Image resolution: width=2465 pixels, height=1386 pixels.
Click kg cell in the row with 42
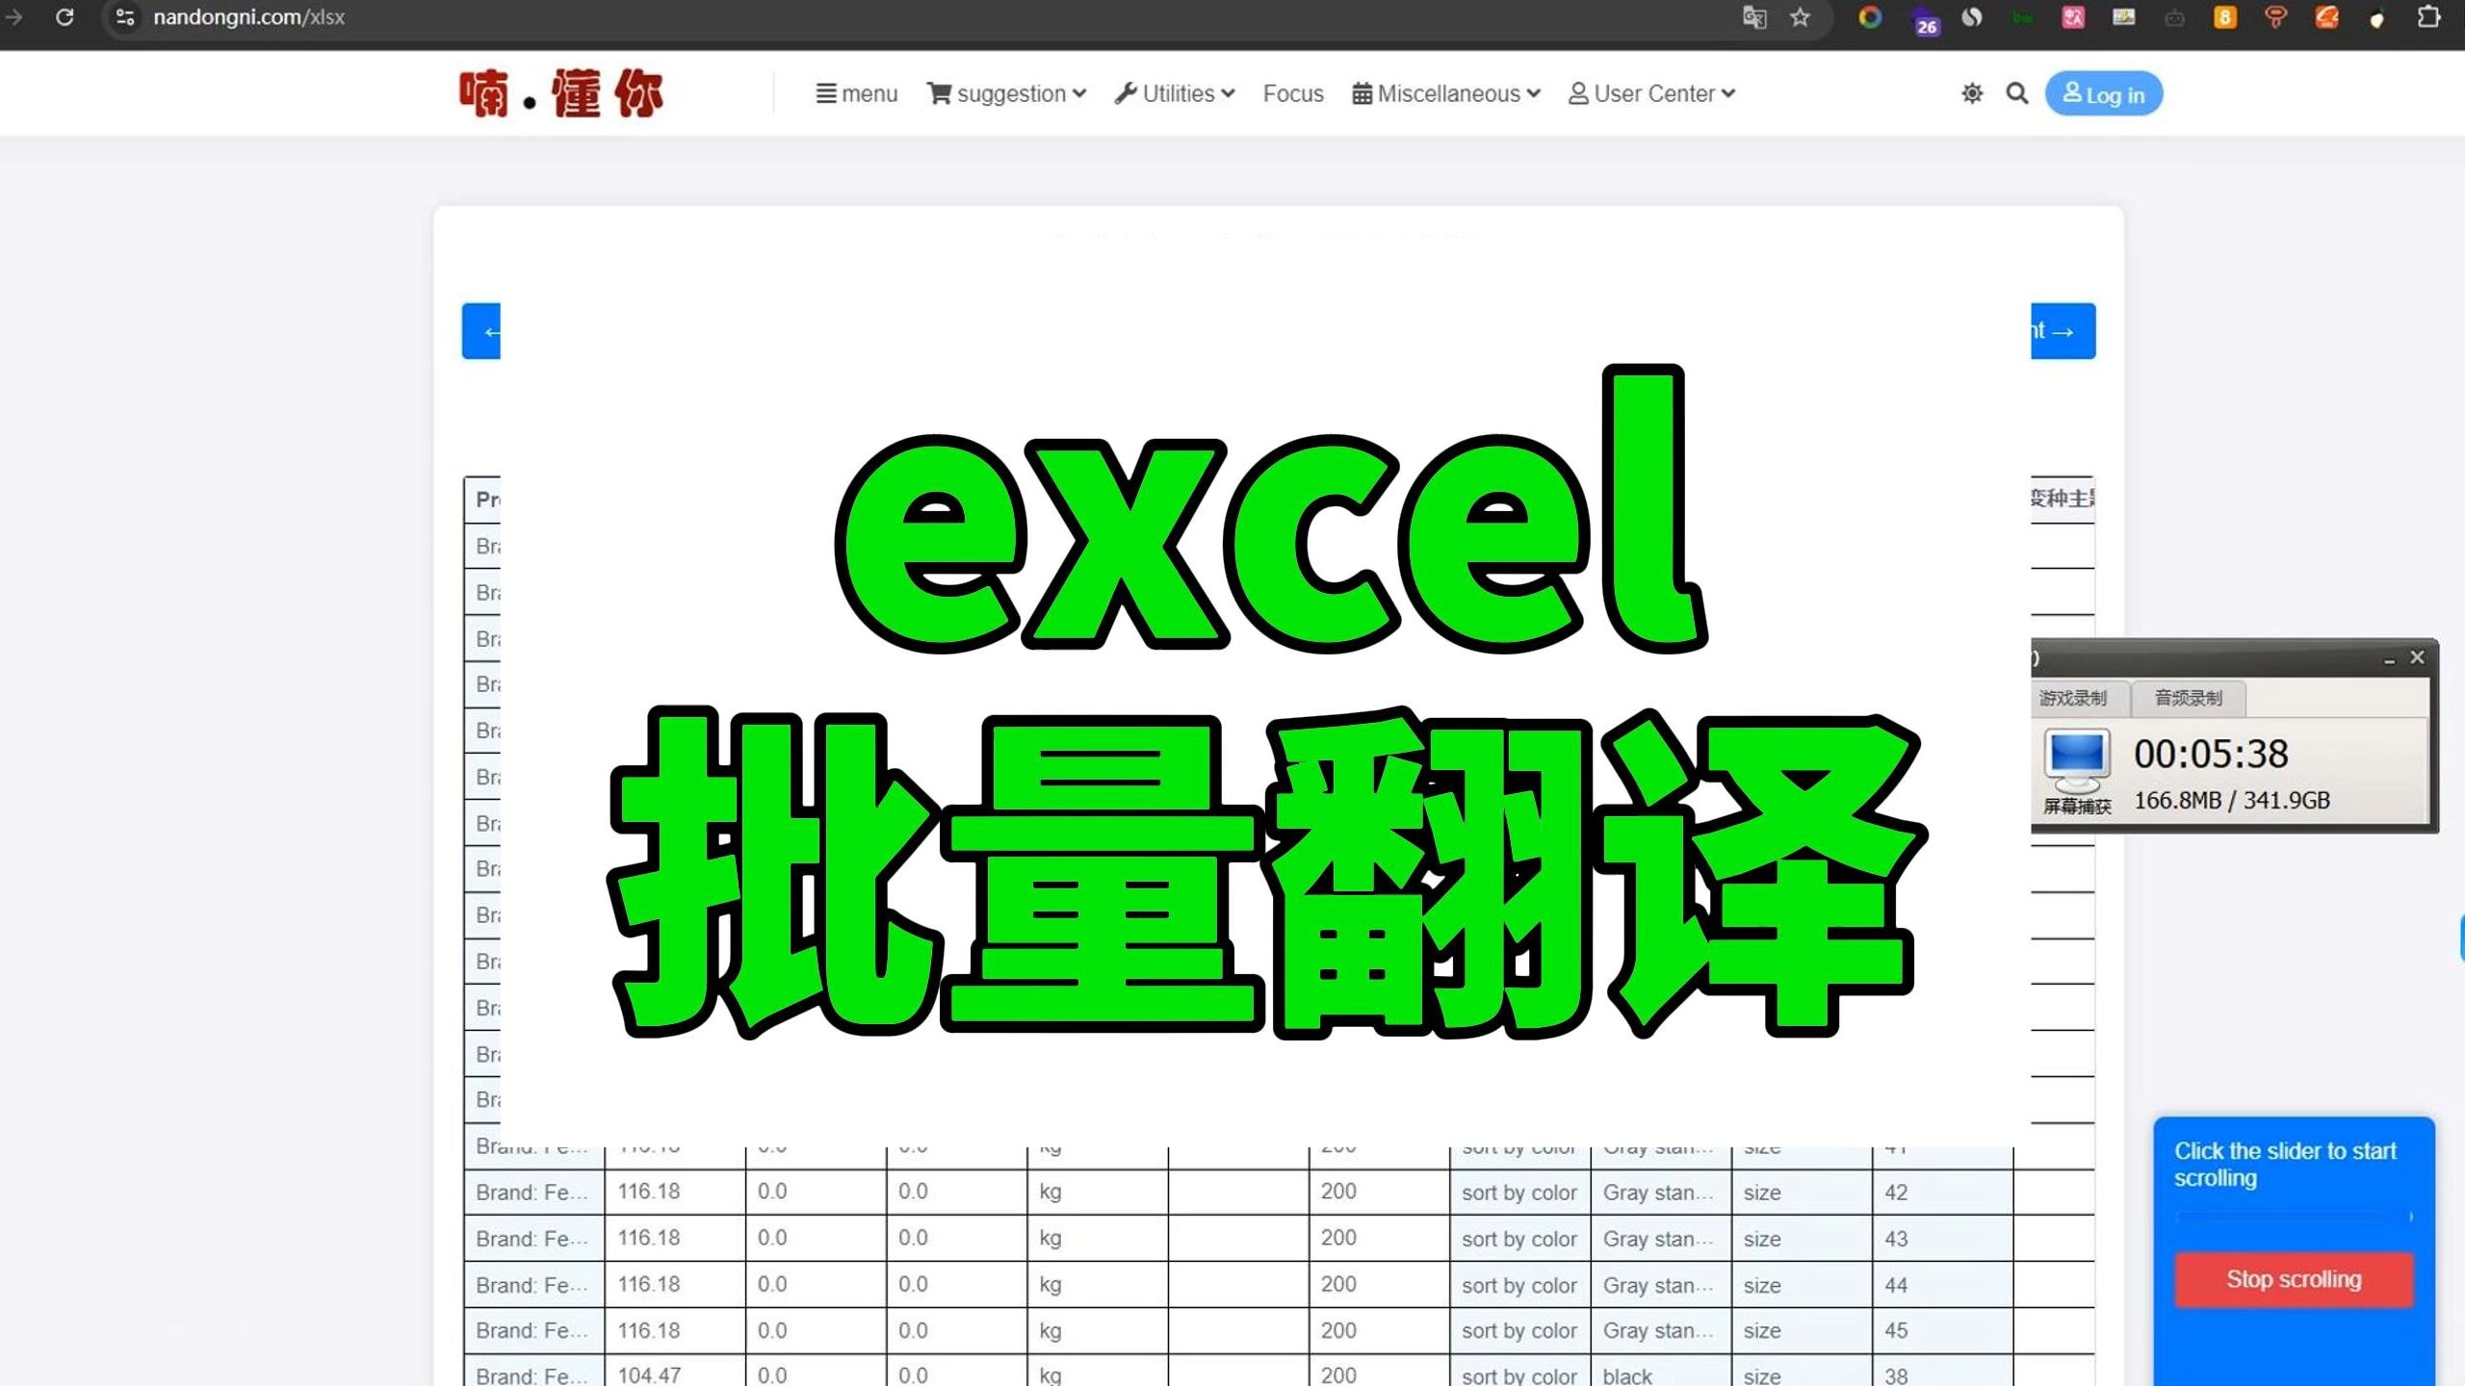coord(1098,1192)
